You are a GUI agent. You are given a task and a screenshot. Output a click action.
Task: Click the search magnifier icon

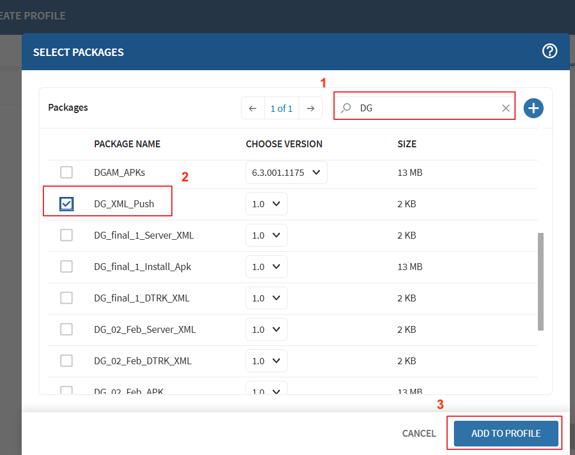tap(346, 108)
